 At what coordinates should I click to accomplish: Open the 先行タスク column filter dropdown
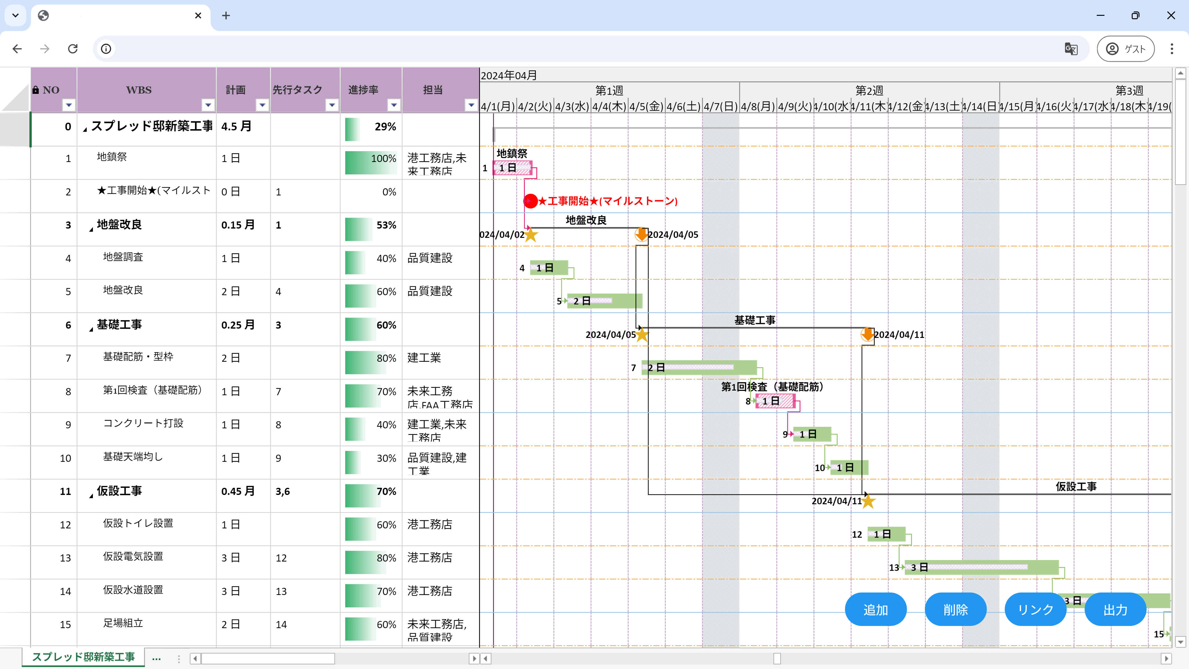coord(332,105)
